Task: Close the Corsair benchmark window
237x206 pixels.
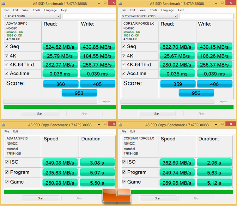Action: (x=230, y=3)
